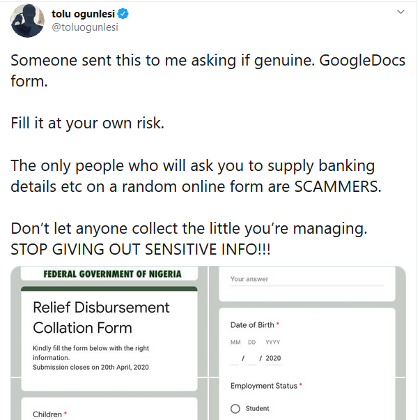The height and width of the screenshot is (420, 420).
Task: Open the tolu ogunlesi display name link
Action: 83,14
